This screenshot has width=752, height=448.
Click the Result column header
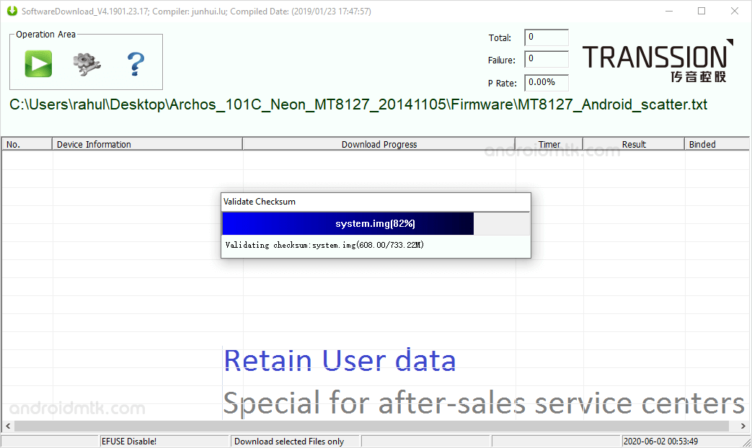[633, 143]
